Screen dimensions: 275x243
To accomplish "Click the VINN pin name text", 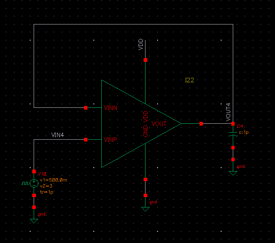I will pyautogui.click(x=110, y=108).
